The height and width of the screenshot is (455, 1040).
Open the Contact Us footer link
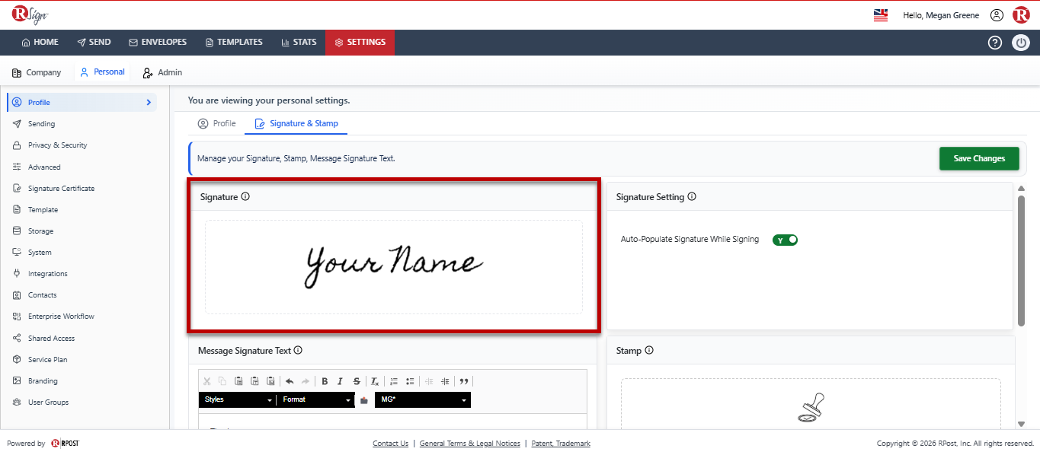[390, 444]
